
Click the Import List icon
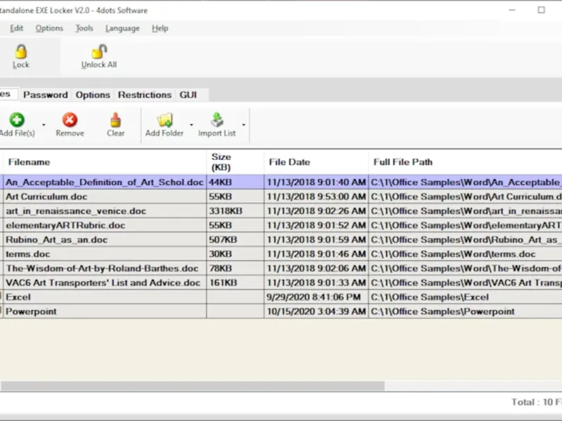click(217, 120)
